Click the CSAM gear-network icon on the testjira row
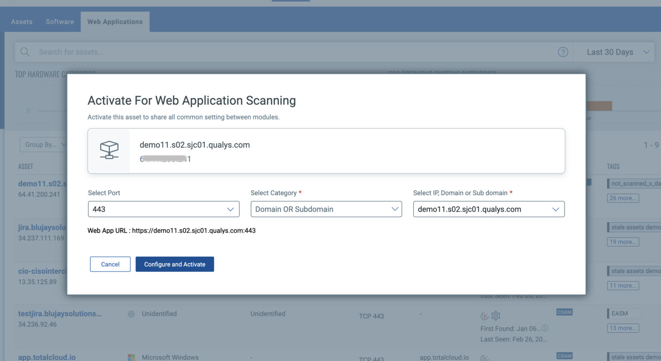 (495, 315)
